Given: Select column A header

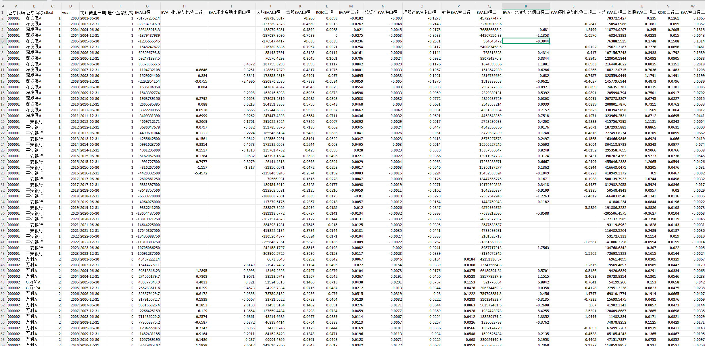Looking at the screenshot, I should tap(16, 6).
